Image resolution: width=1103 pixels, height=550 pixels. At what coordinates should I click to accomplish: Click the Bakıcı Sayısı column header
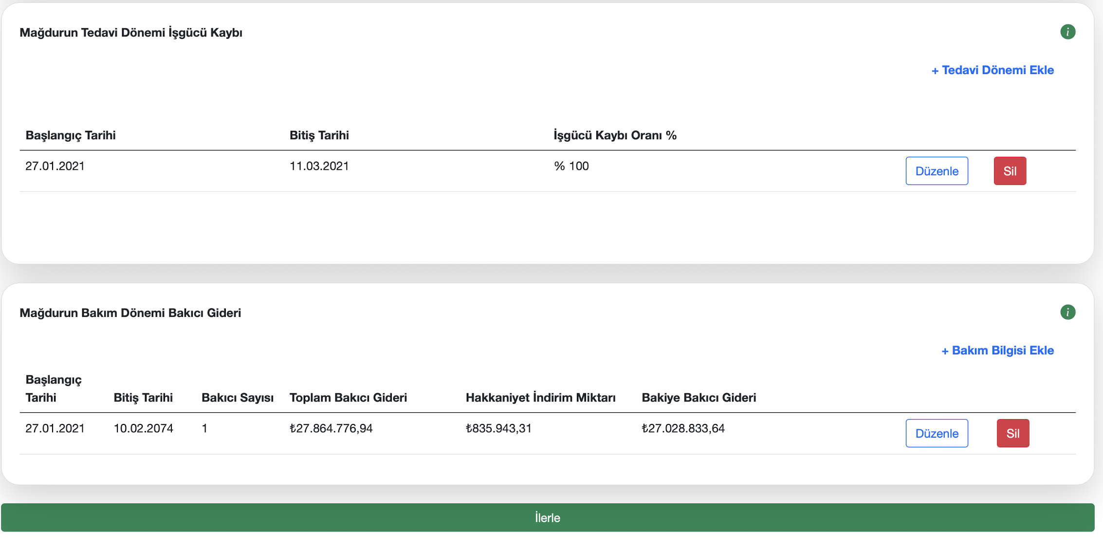coord(238,398)
